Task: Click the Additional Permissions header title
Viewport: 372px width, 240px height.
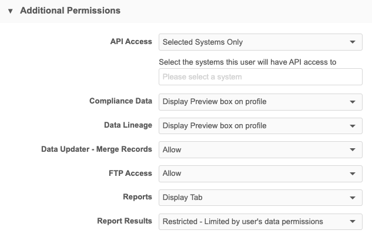Action: pos(70,11)
